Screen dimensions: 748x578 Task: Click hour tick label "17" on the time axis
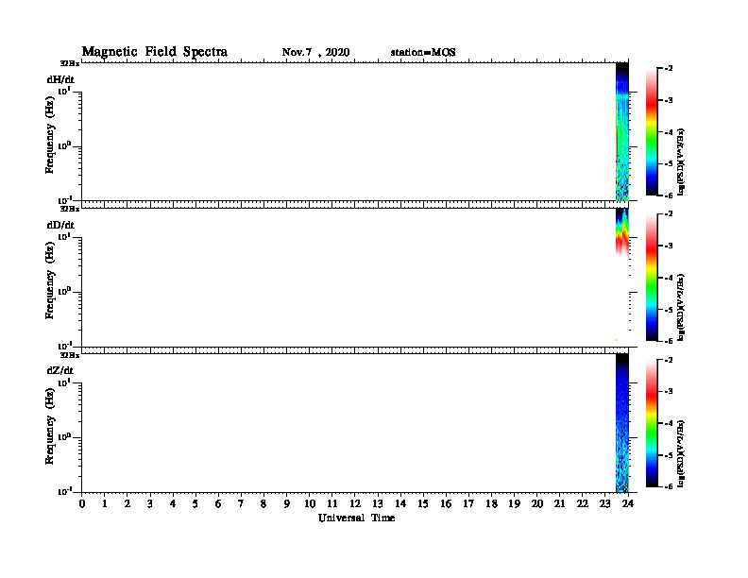click(468, 504)
